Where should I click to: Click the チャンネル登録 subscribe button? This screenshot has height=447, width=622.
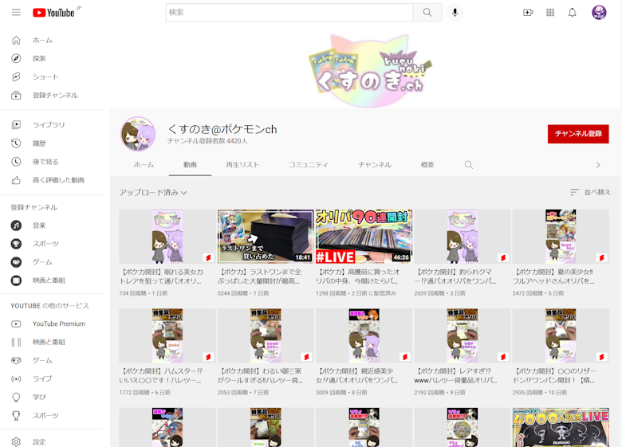click(x=577, y=134)
